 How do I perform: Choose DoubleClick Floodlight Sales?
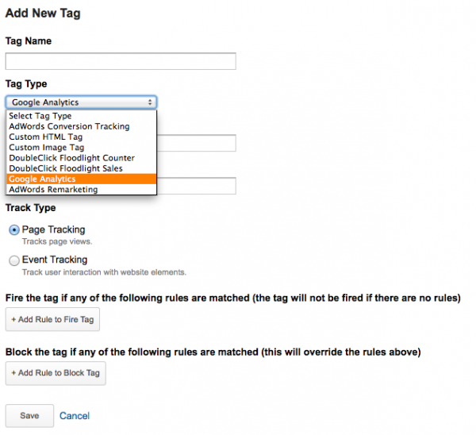coord(82,168)
